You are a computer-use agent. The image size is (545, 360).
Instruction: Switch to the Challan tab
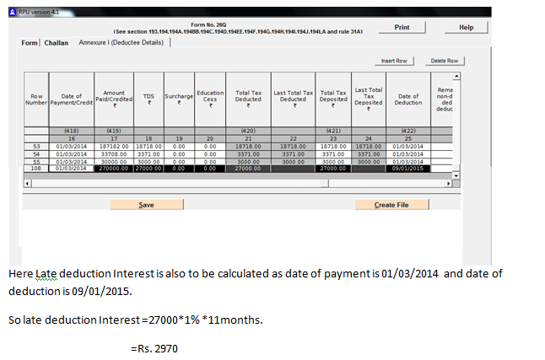[58, 43]
